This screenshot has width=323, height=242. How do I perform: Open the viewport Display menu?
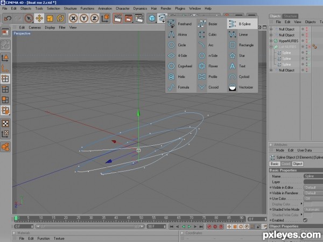pos(50,27)
